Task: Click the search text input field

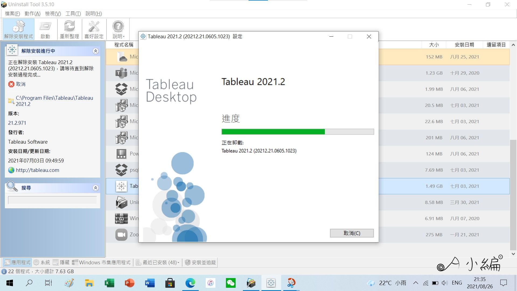Action: pos(52,200)
